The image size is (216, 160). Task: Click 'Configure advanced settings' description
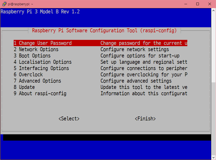point(136,81)
